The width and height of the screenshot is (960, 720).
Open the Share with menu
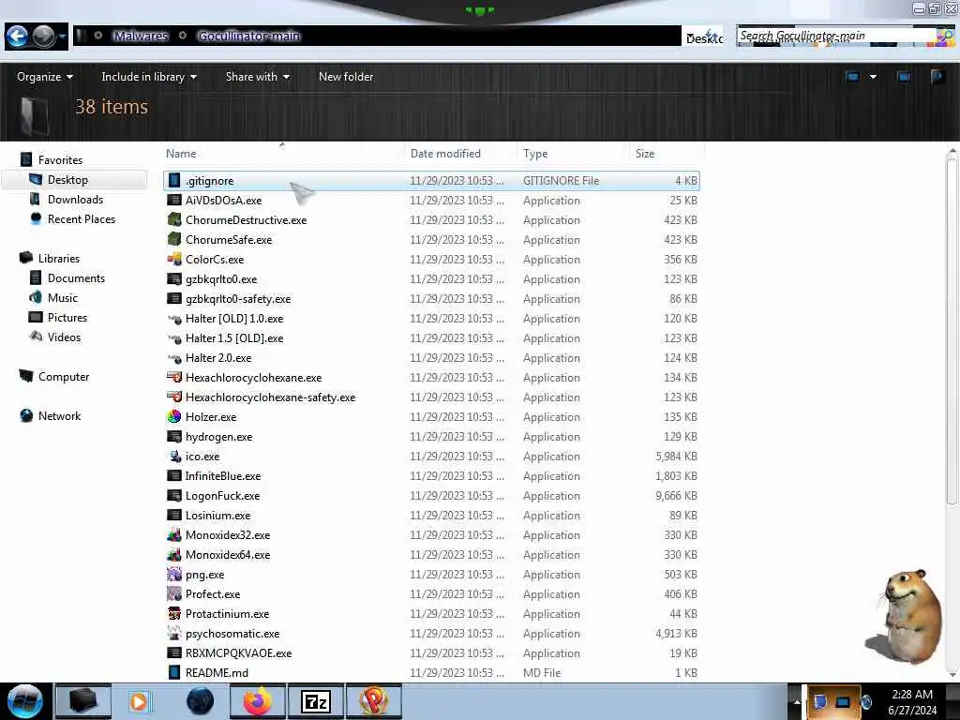pyautogui.click(x=257, y=77)
